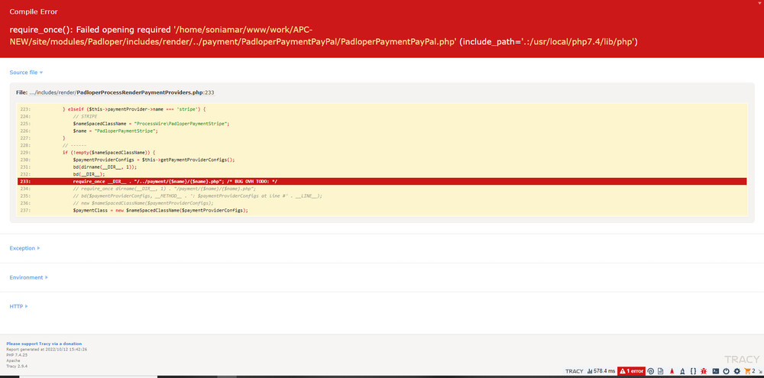The height and width of the screenshot is (378, 764).
Task: Open the gear settings icon in Tracy bar
Action: coord(737,371)
